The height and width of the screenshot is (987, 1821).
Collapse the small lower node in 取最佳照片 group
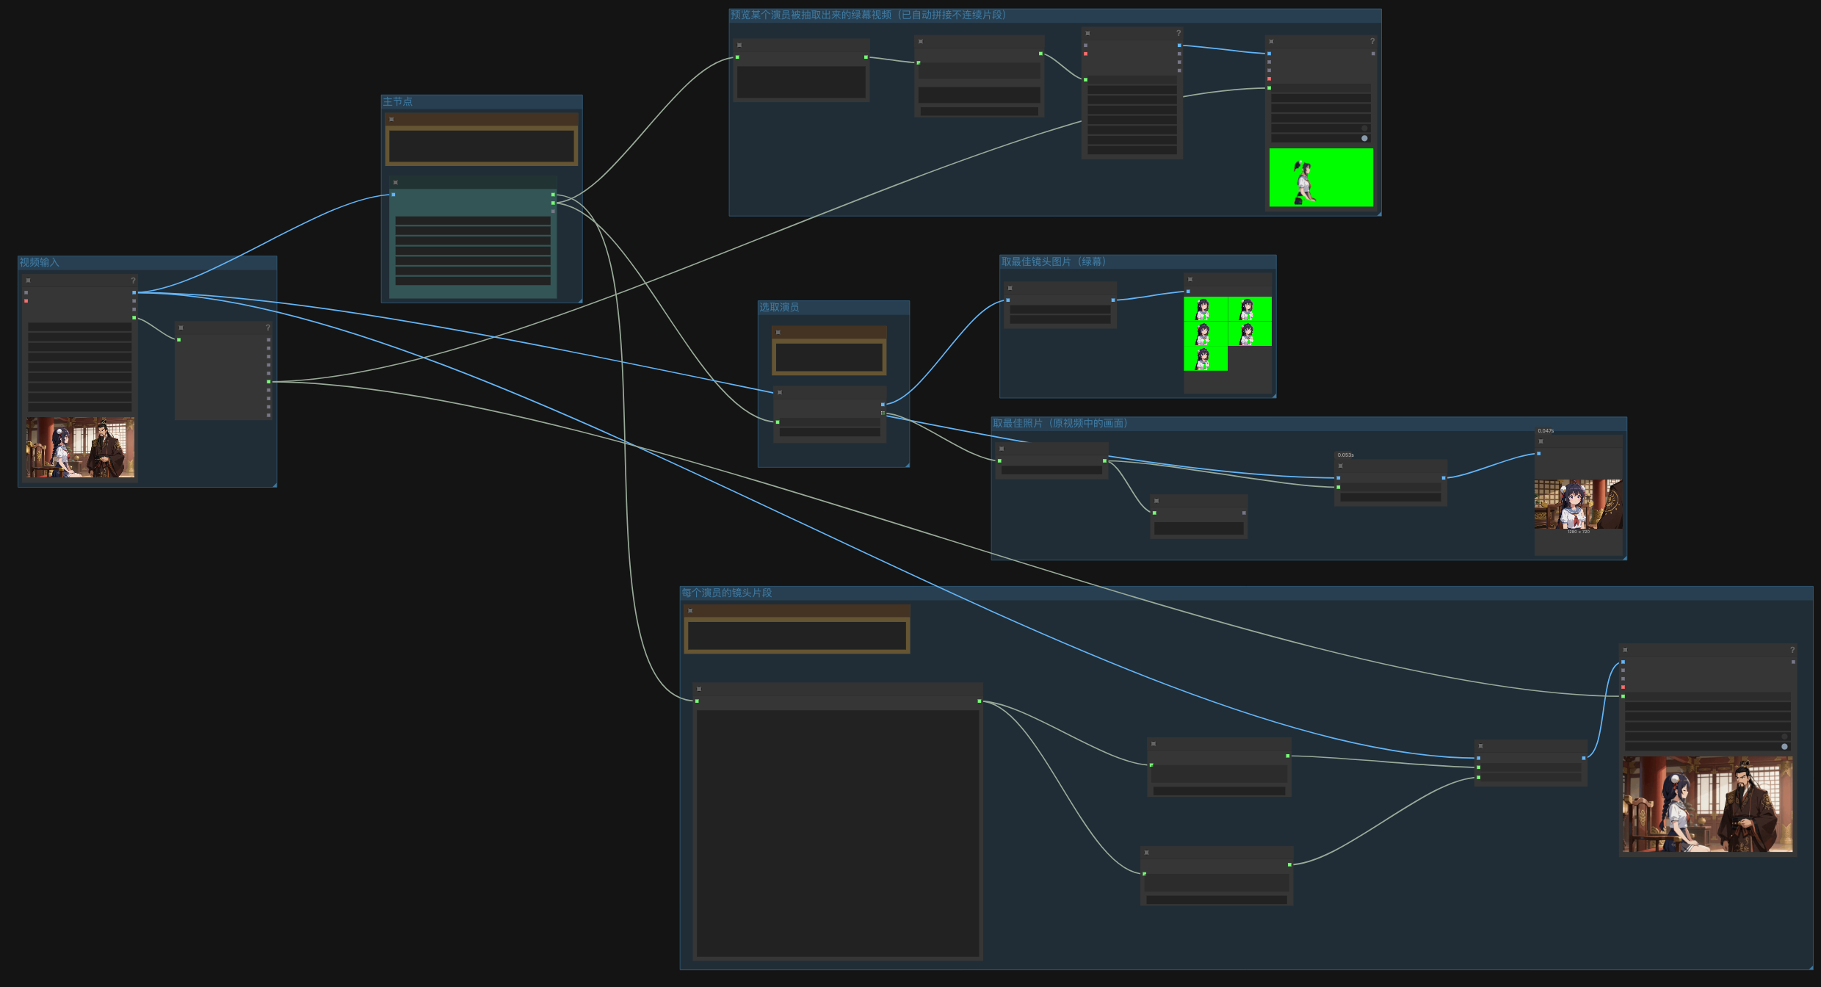click(1156, 501)
